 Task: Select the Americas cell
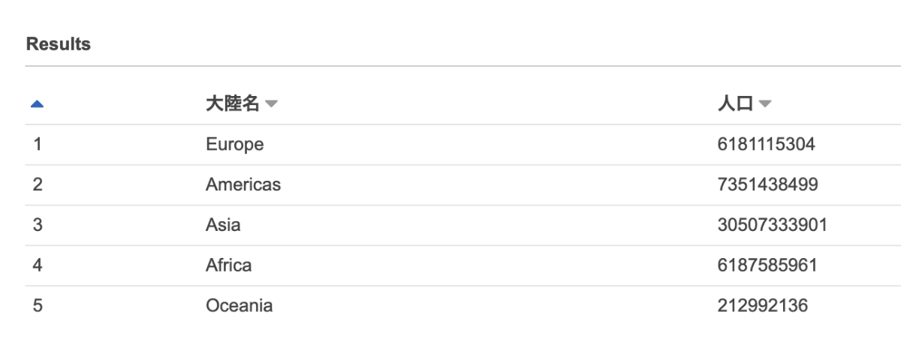[243, 184]
